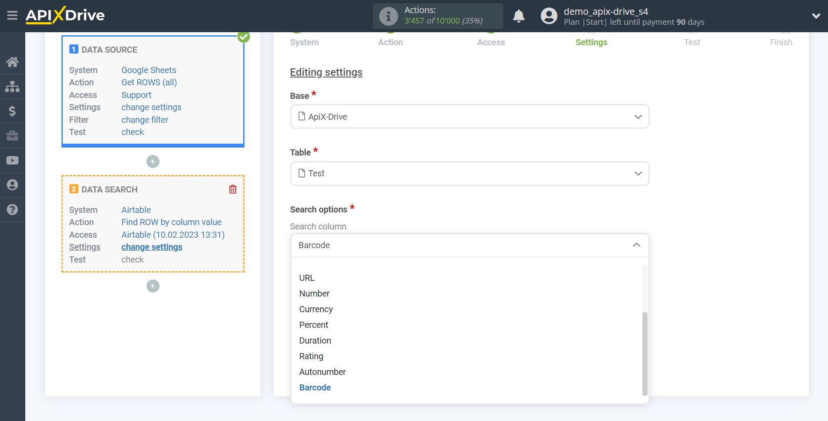This screenshot has width=828, height=421.
Task: Go to the Finish step tab
Action: (781, 42)
